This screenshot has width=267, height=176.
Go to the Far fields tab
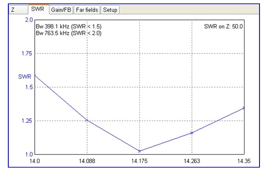87,9
